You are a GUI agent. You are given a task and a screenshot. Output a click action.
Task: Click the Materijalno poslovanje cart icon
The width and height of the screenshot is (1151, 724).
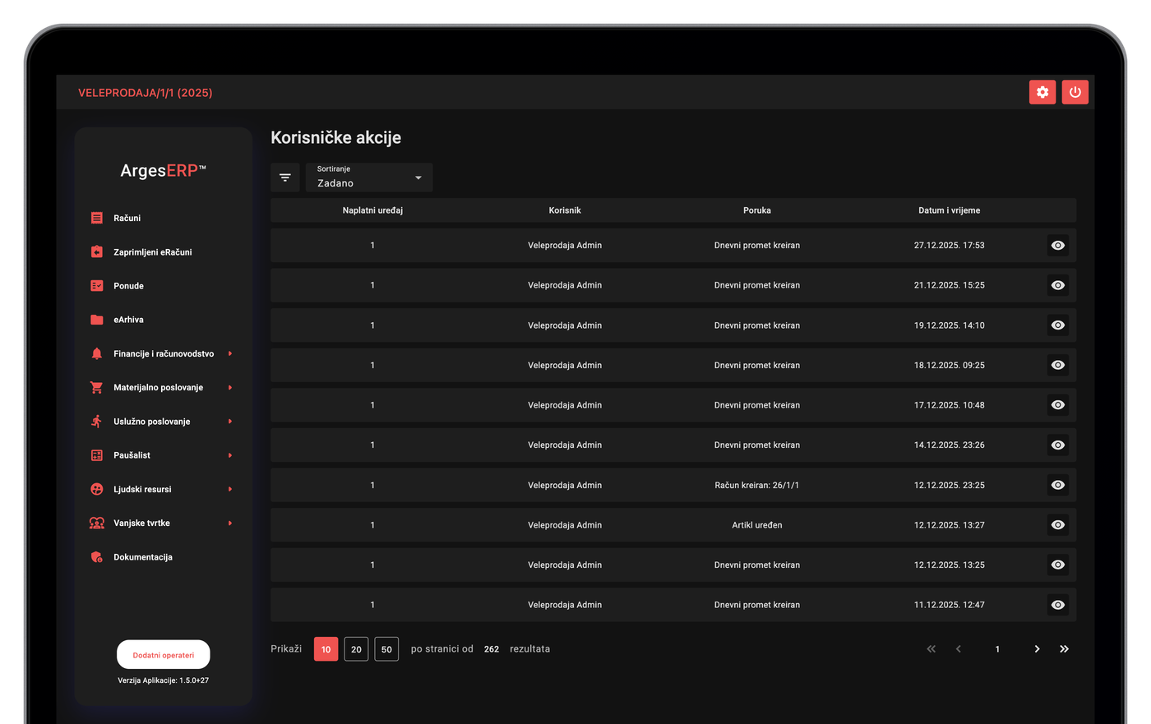[x=97, y=387]
